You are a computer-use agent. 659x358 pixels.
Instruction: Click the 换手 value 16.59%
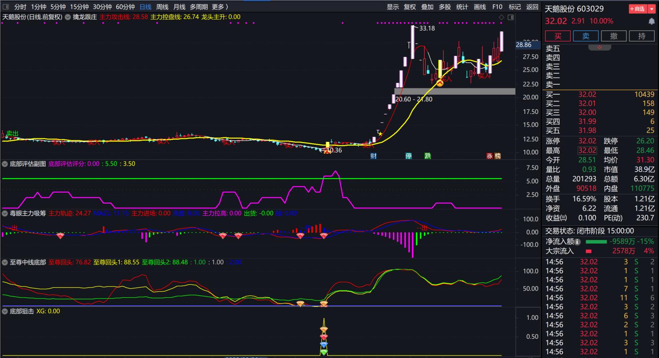coord(584,199)
